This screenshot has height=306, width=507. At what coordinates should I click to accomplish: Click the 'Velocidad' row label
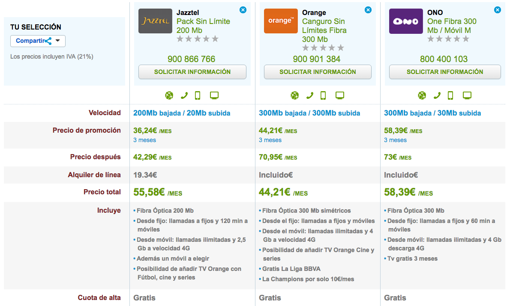click(x=105, y=113)
